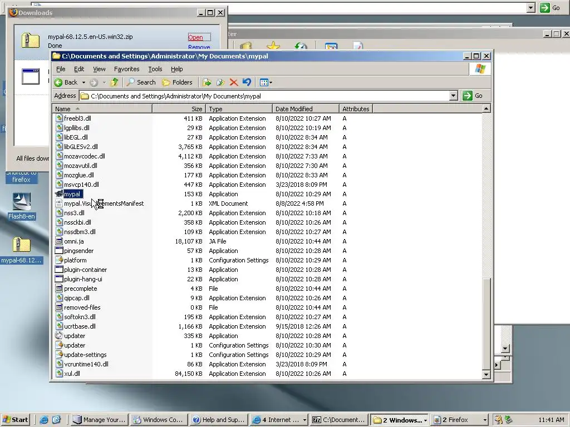Screen dimensions: 570x427
Task: Open the Tools menu
Action: [155, 69]
